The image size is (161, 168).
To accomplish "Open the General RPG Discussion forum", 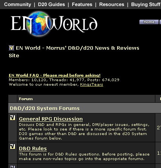I will tap(51, 119).
